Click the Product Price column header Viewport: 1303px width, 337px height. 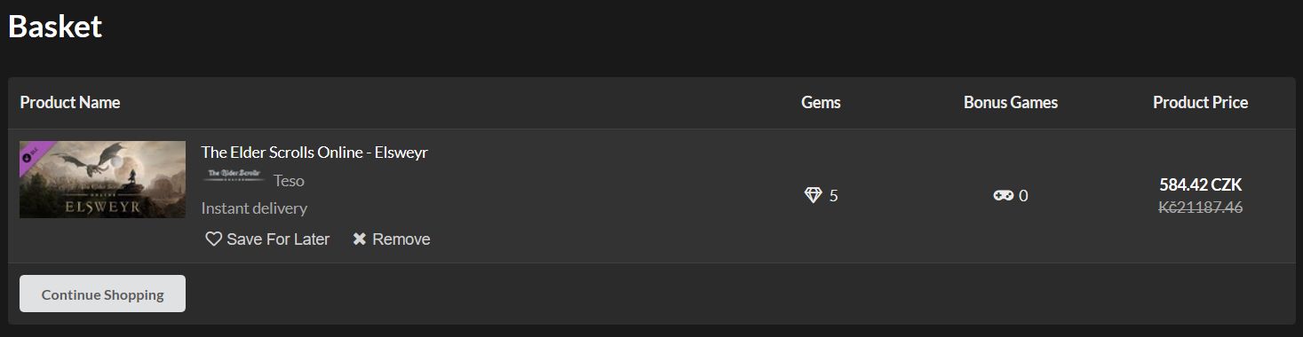click(1200, 103)
